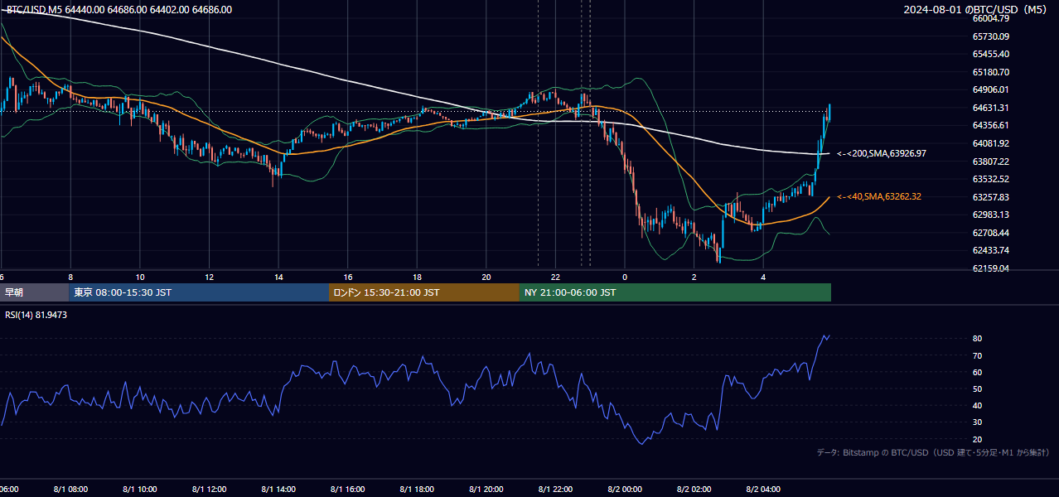Pick the 65180.70 price axis label
Image resolution: width=1059 pixels, height=497 pixels.
click(990, 72)
